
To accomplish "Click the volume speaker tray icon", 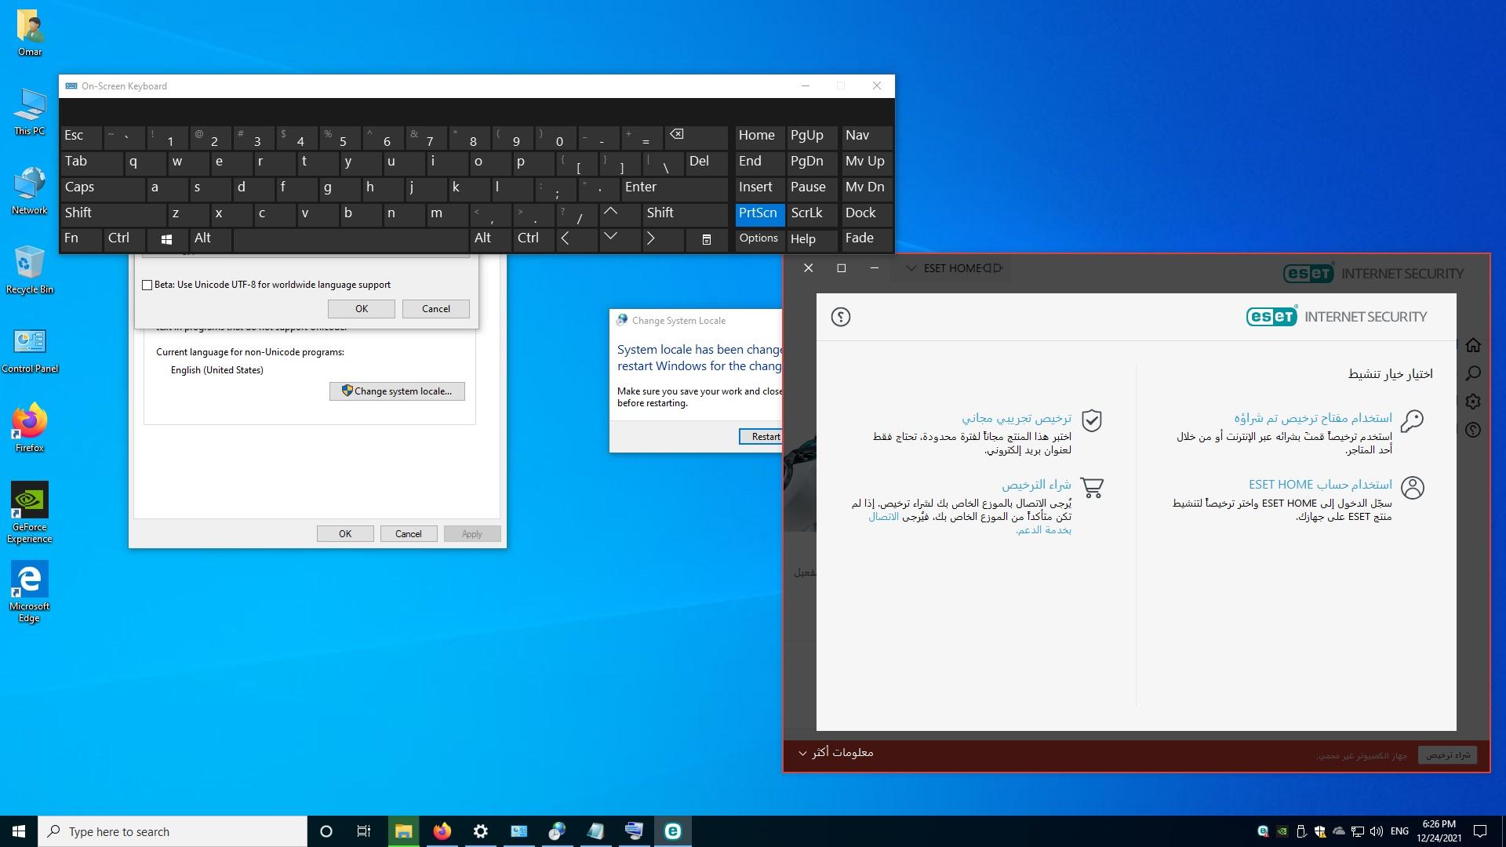I will pos(1377,831).
